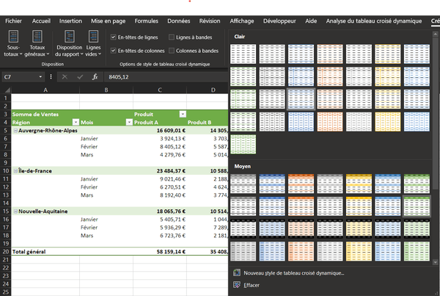The width and height of the screenshot is (440, 296).
Task: Switch to the Accueil tab
Action: click(x=41, y=21)
